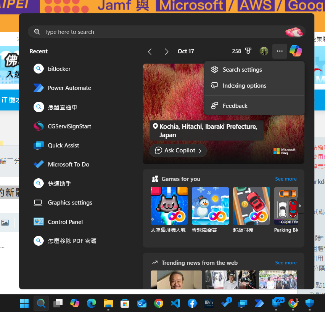The height and width of the screenshot is (312, 325).
Task: Open Task View on taskbar
Action: (x=58, y=304)
